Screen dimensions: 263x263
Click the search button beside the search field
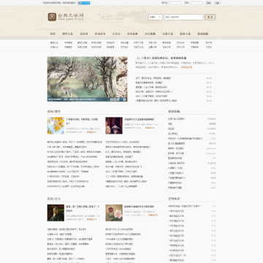(x=210, y=17)
